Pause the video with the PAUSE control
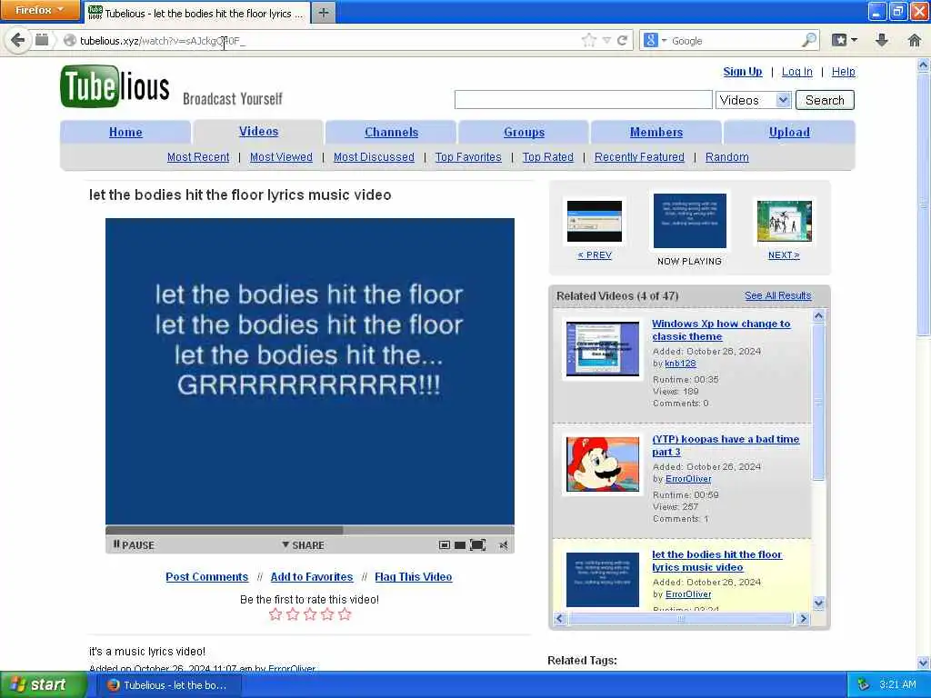 134,545
